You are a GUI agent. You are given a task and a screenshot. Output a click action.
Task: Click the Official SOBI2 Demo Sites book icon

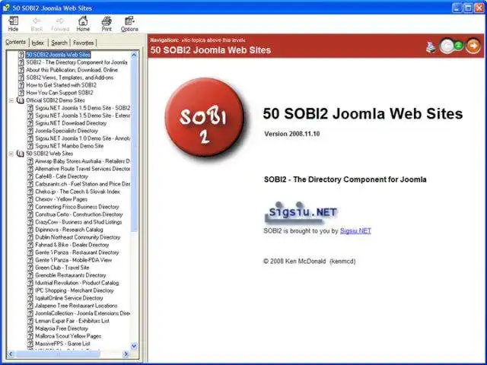(21, 100)
